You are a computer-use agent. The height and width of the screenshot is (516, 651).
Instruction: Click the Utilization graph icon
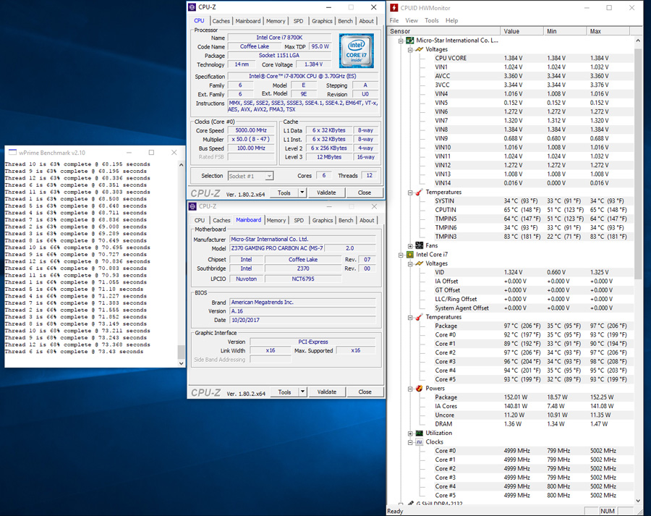coord(419,433)
